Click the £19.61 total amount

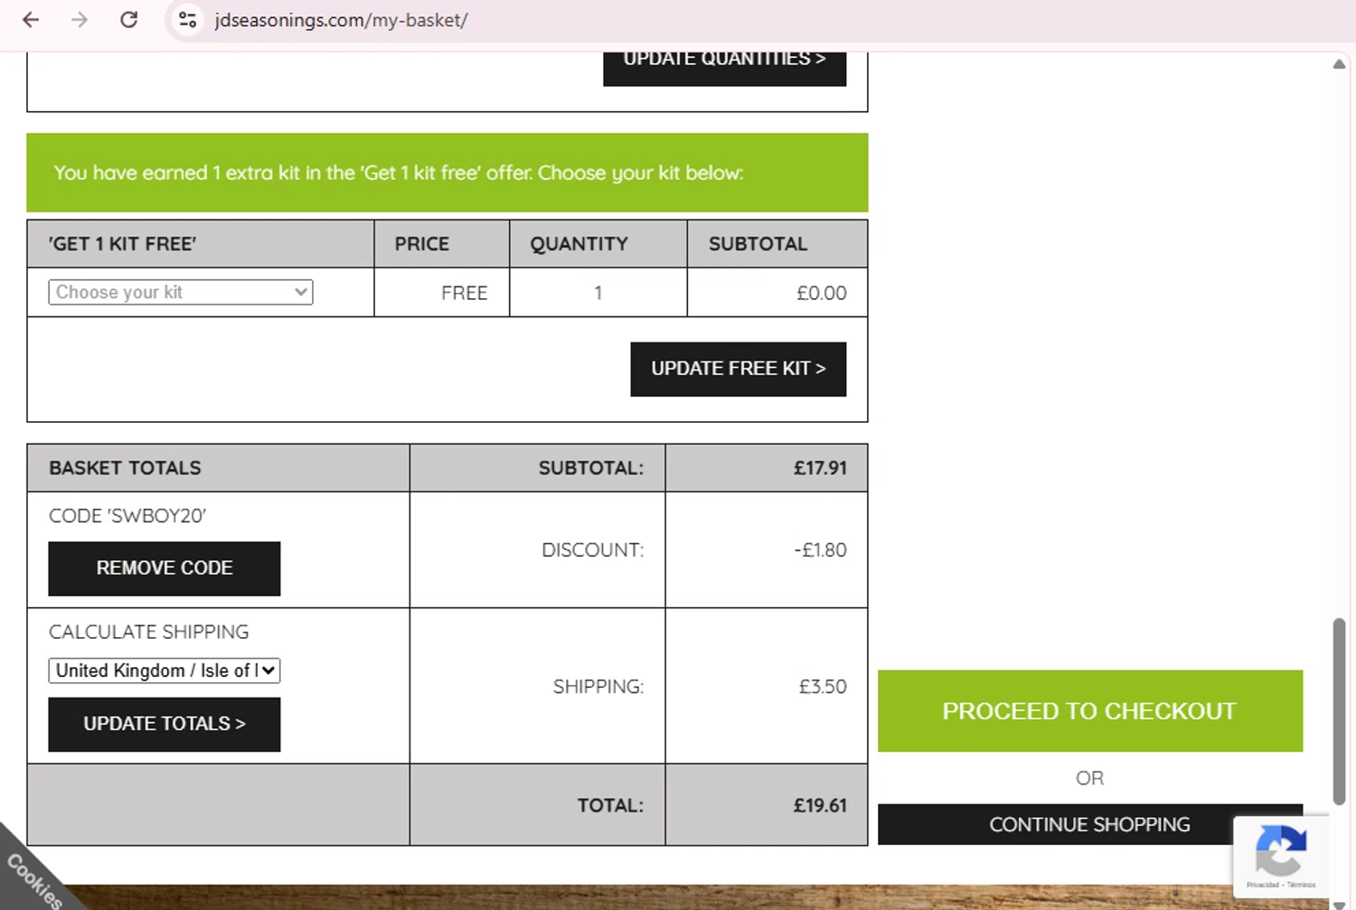click(821, 805)
